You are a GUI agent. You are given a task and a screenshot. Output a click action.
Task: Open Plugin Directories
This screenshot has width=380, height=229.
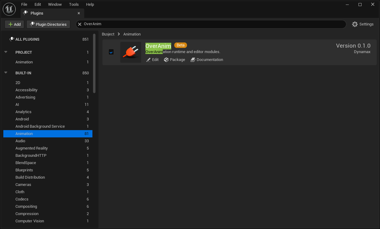48,24
